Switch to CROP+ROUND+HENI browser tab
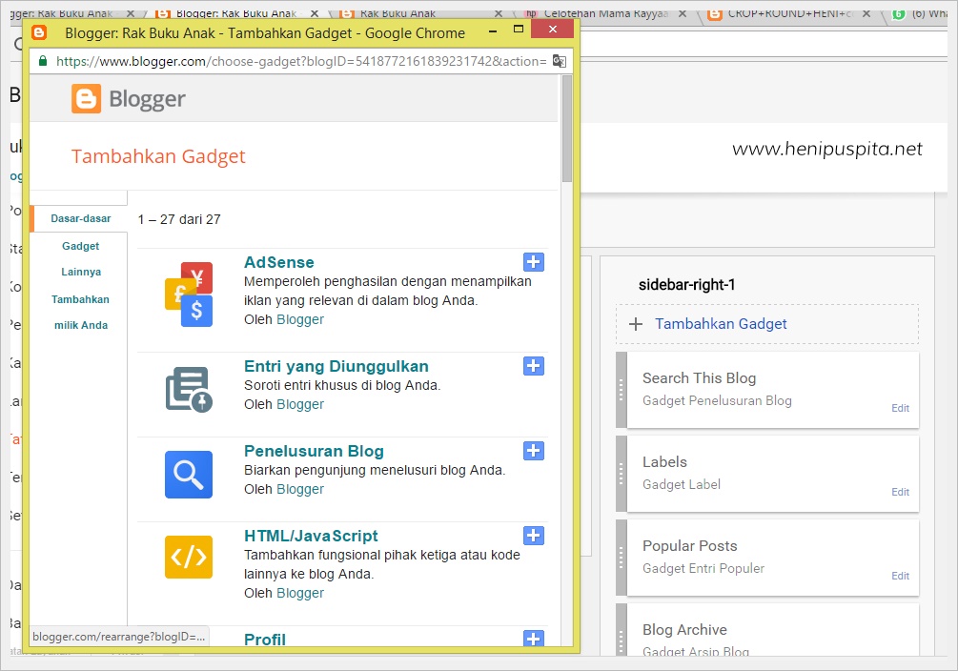 click(790, 12)
